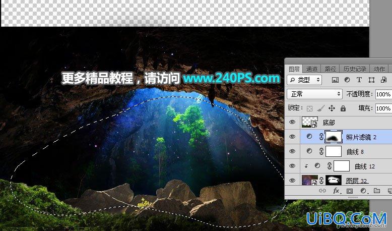The height and width of the screenshot is (231, 392).
Task: Click the 照片滤镜 2 adjustment icon
Action: (309, 136)
